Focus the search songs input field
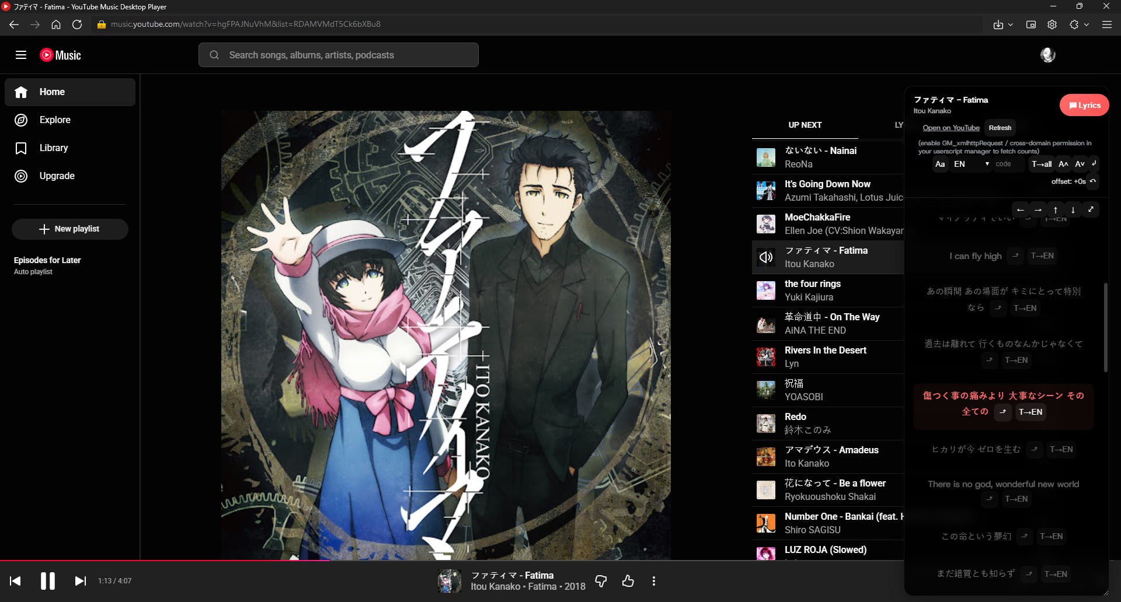1121x602 pixels. pos(339,55)
